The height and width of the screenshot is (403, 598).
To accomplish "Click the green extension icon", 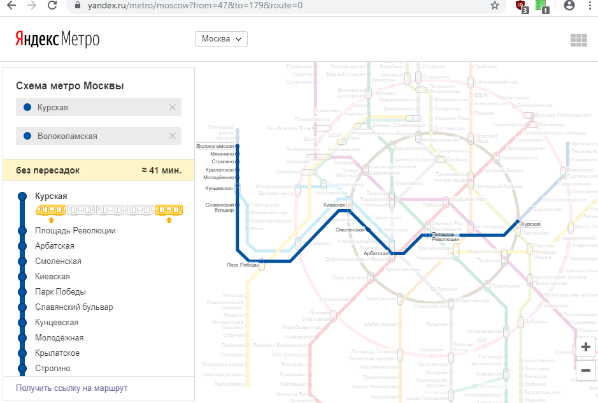I will [x=541, y=6].
